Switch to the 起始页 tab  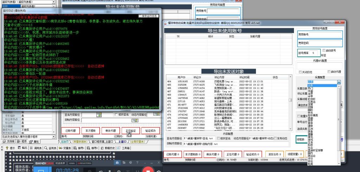pyautogui.click(x=64, y=142)
